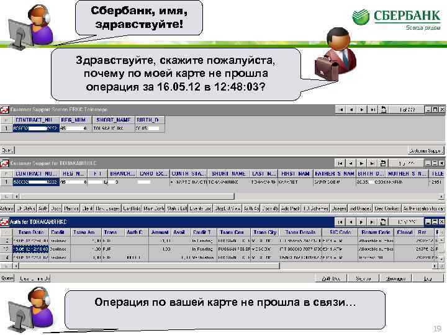Select contract number cell in Customer Support for window
This screenshot has height=335, width=447.
(x=36, y=182)
